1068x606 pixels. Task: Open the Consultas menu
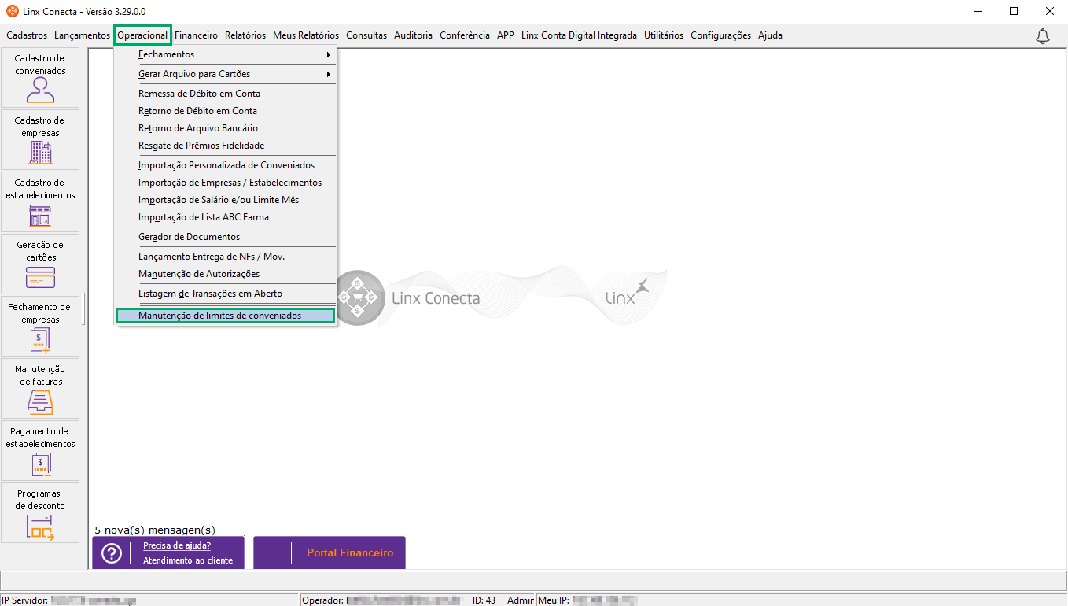(x=366, y=35)
